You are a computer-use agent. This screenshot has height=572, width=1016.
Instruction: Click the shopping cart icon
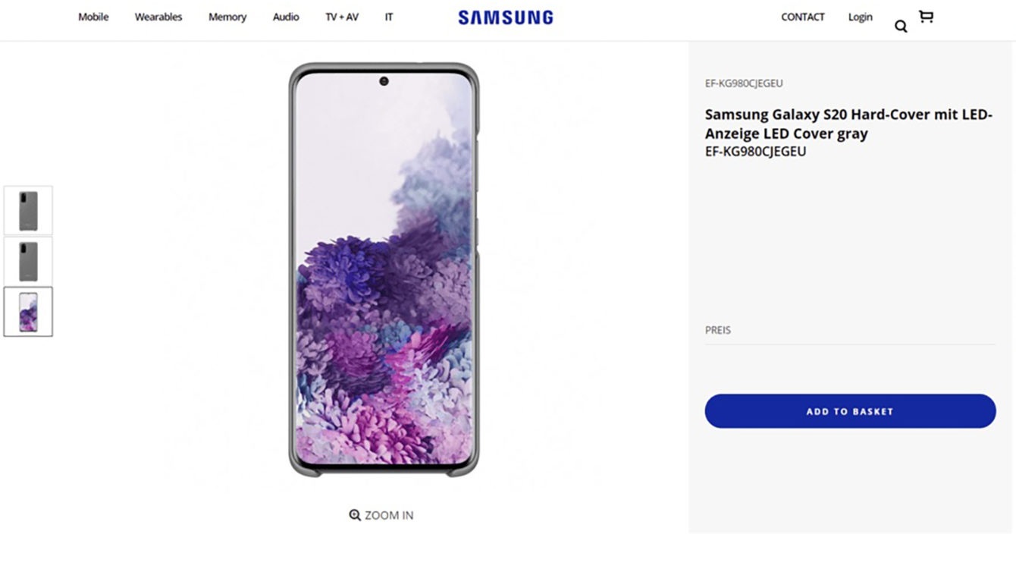coord(927,17)
